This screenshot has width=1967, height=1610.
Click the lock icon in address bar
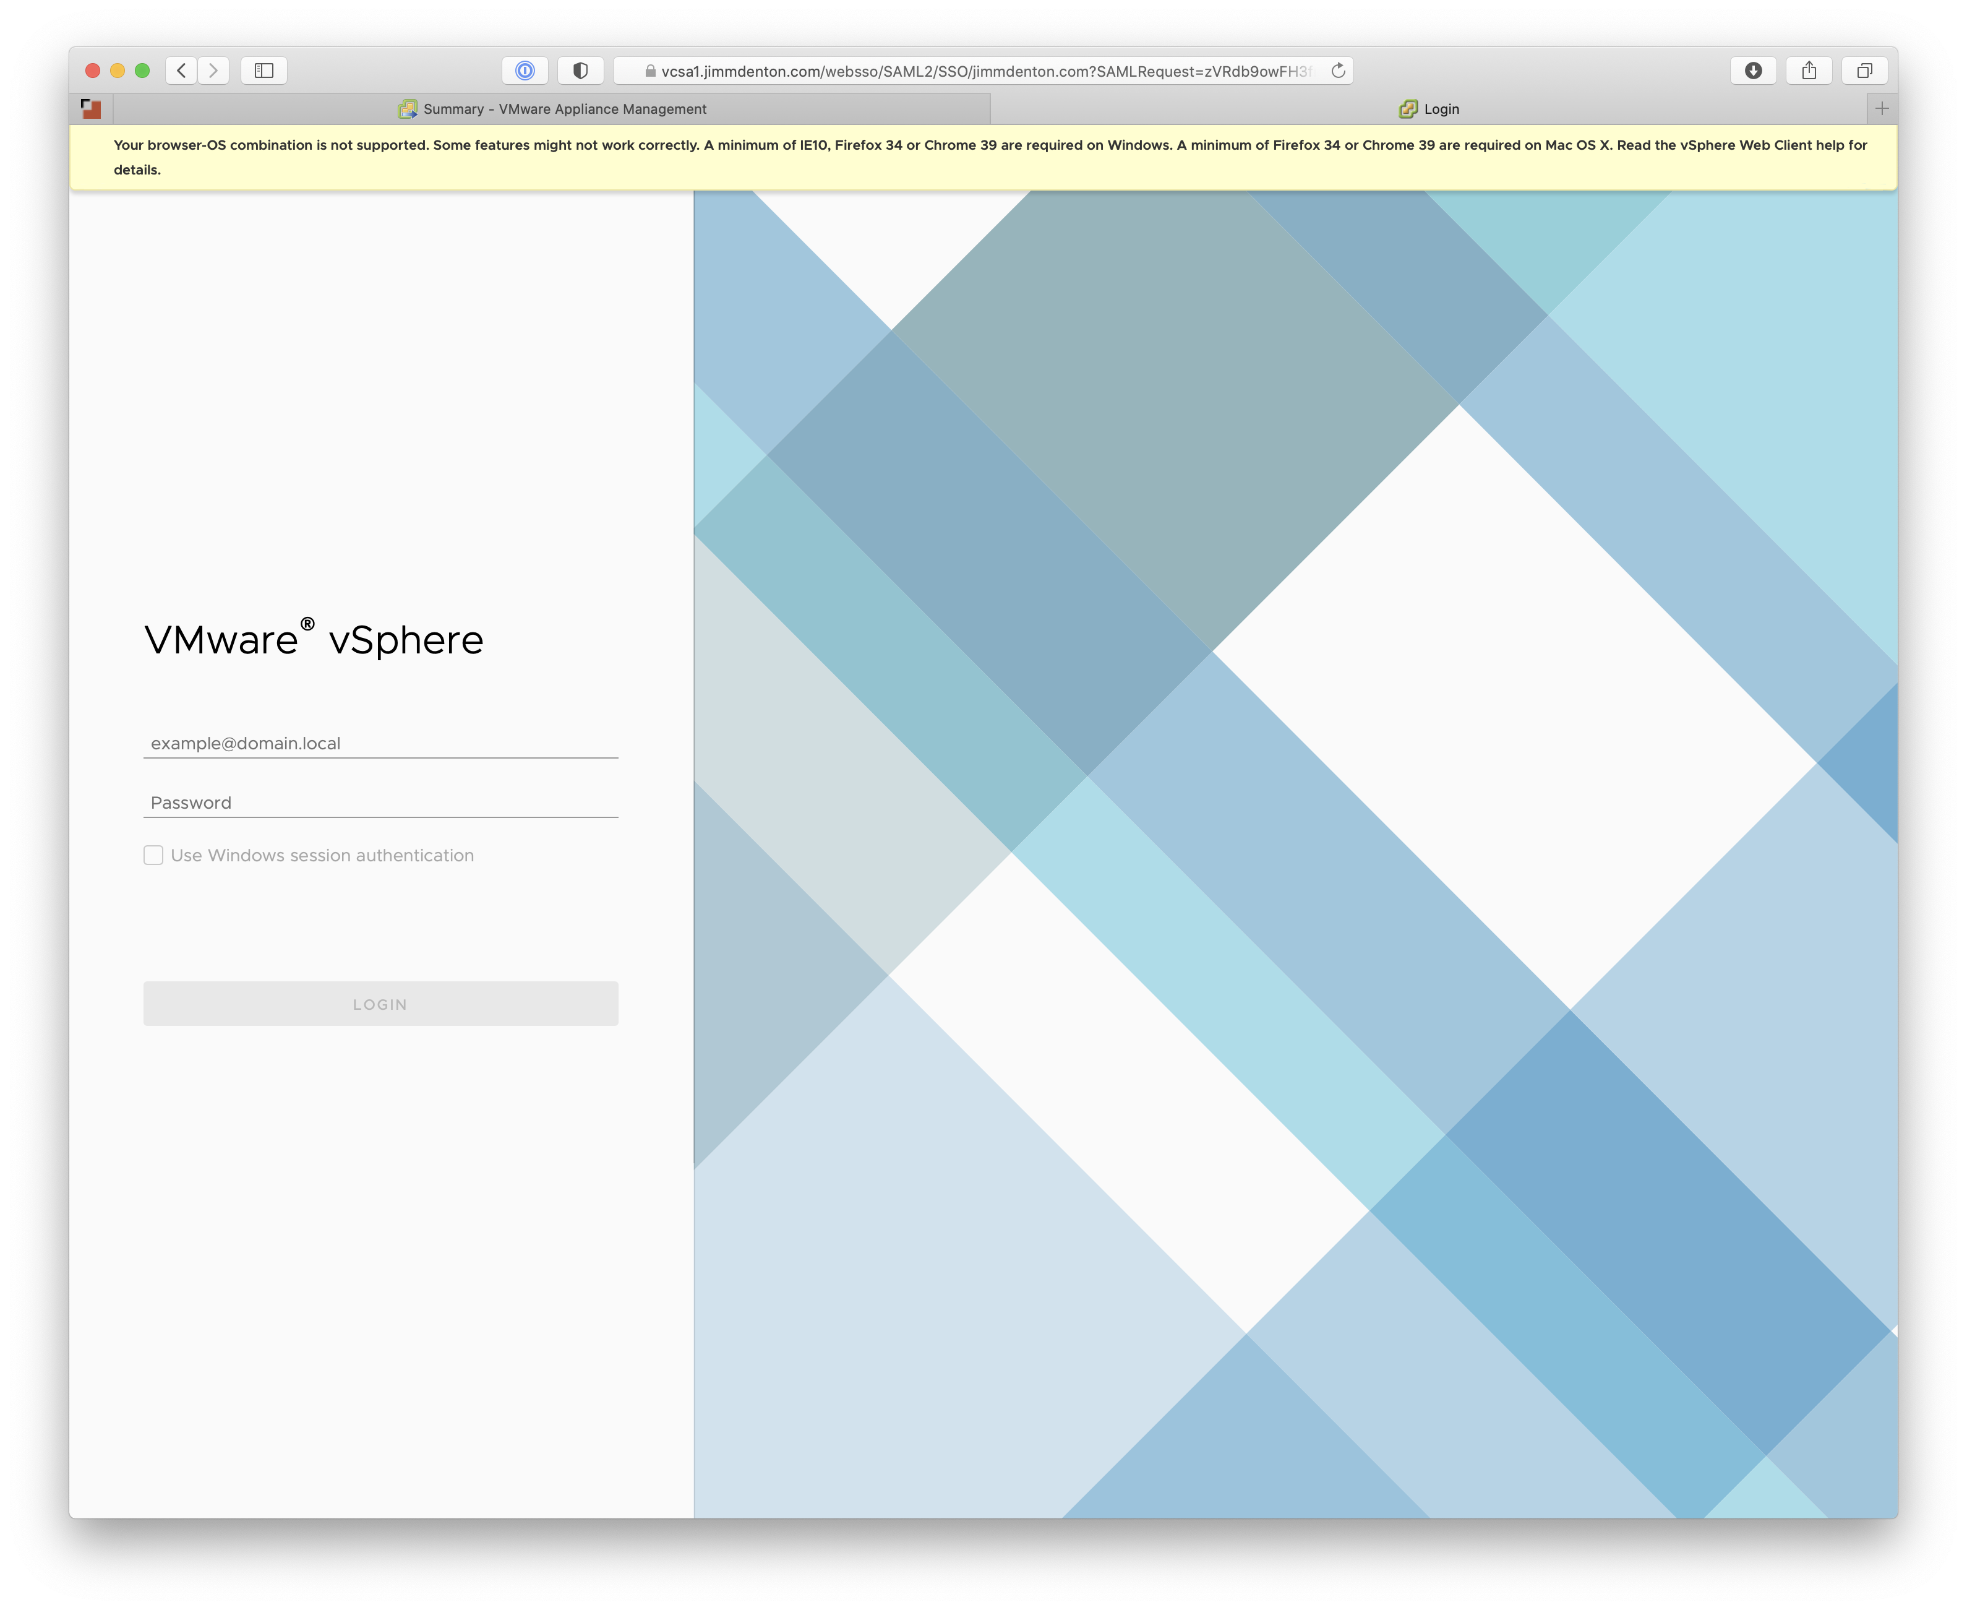click(650, 71)
